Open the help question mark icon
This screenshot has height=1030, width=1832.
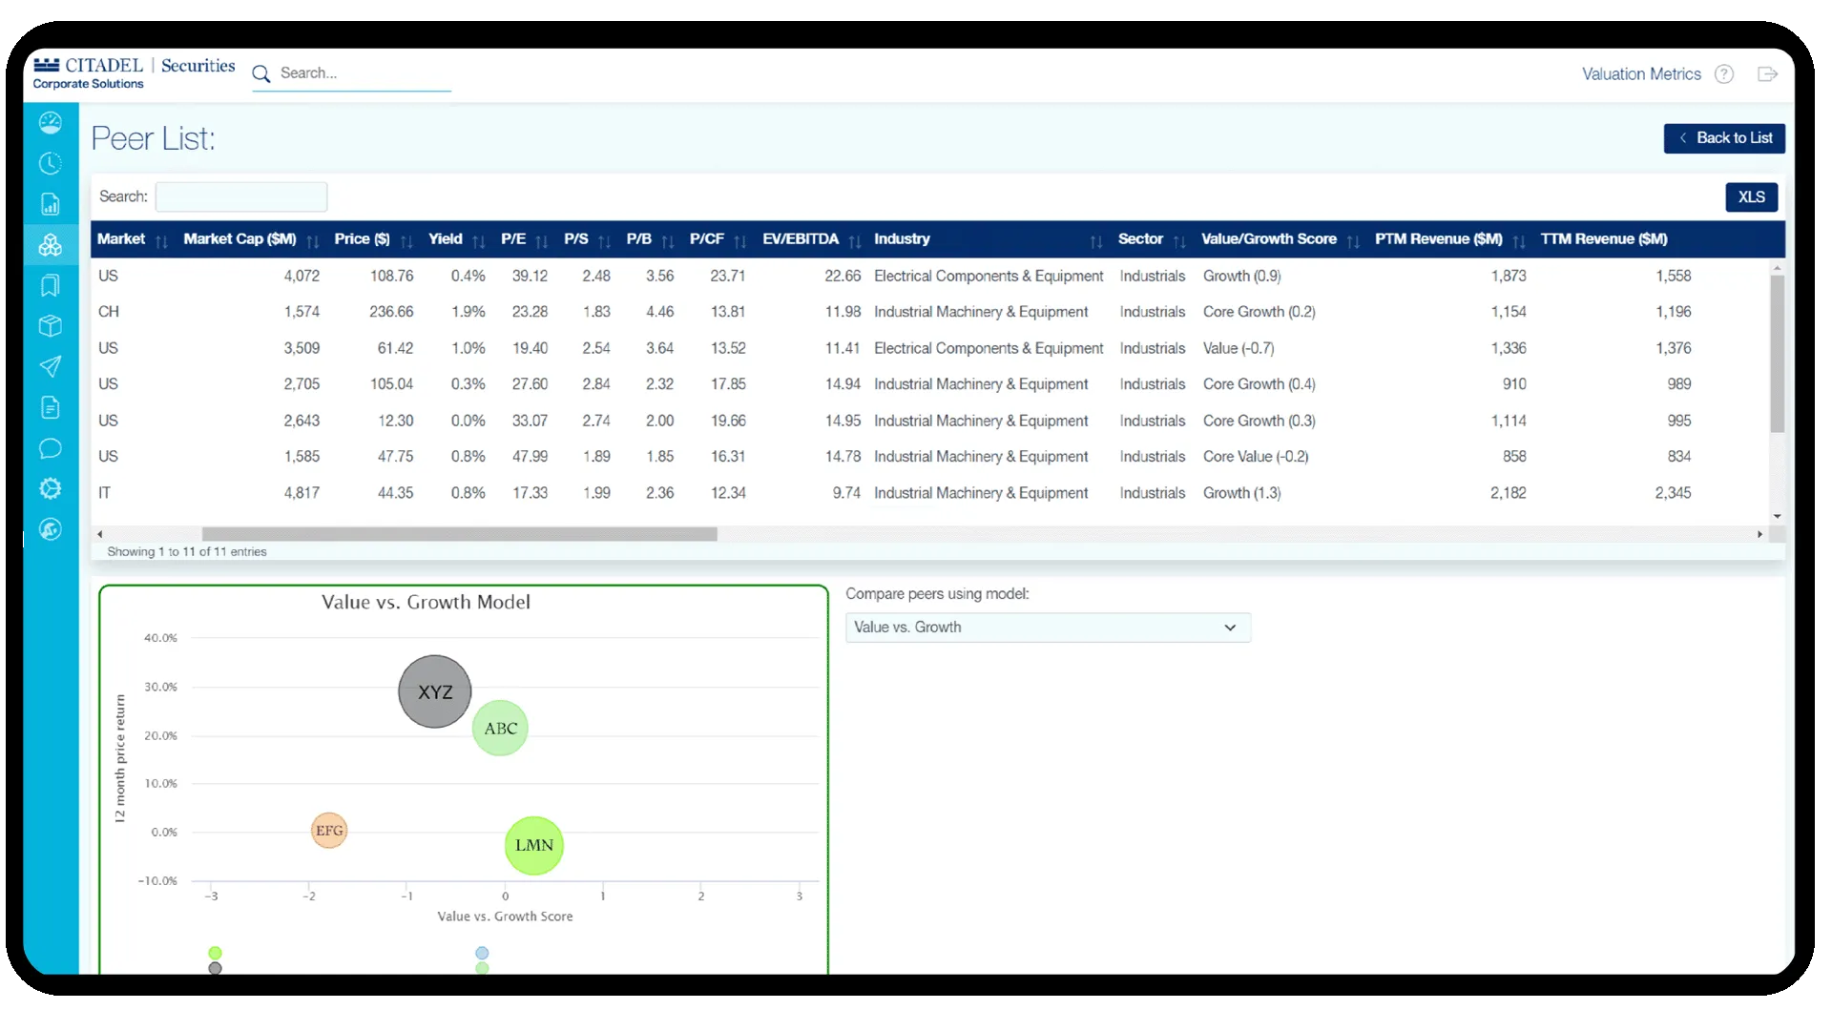1725,73
